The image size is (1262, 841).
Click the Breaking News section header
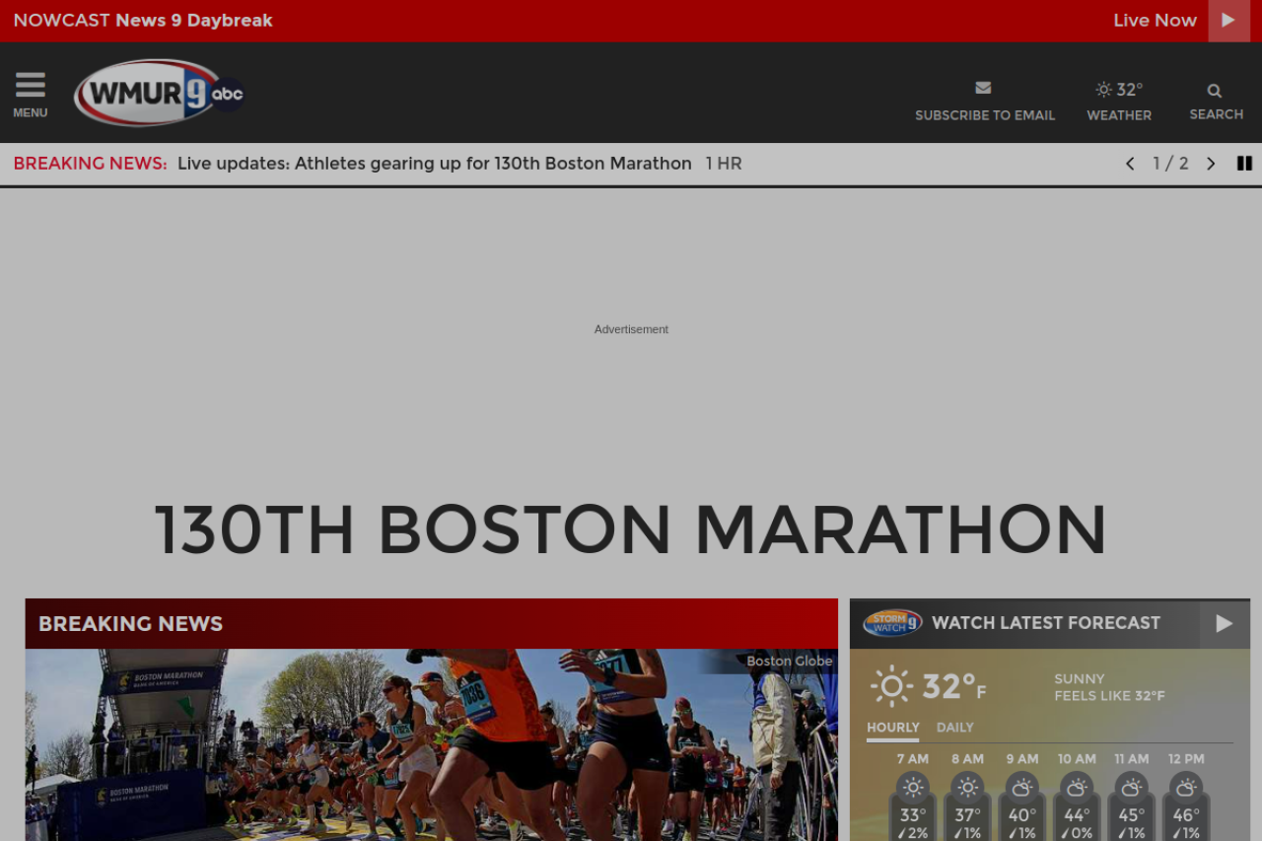coord(130,623)
